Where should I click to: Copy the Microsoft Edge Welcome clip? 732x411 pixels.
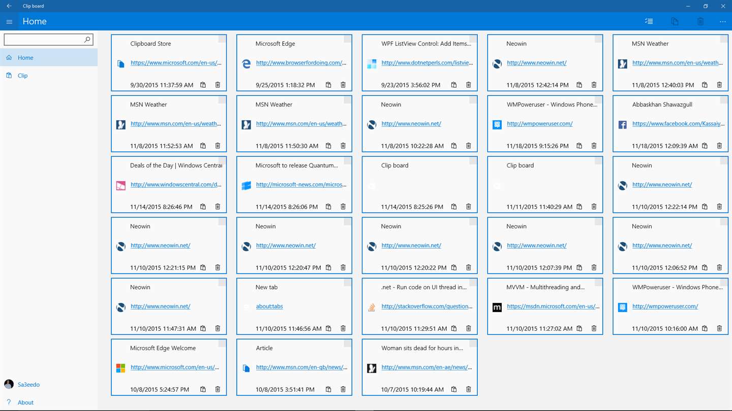pyautogui.click(x=203, y=389)
